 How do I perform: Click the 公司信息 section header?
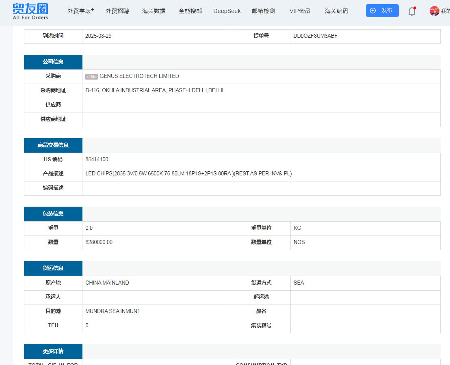pos(53,62)
